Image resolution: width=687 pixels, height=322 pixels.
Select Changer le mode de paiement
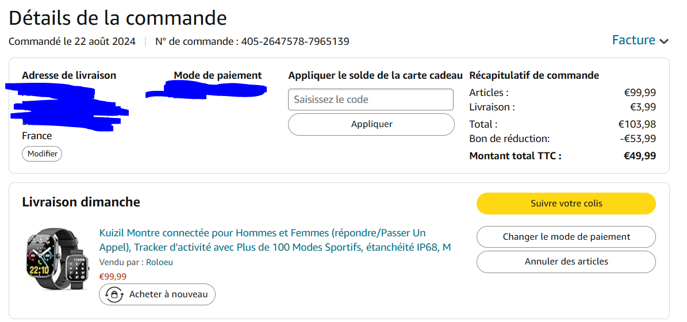(566, 237)
